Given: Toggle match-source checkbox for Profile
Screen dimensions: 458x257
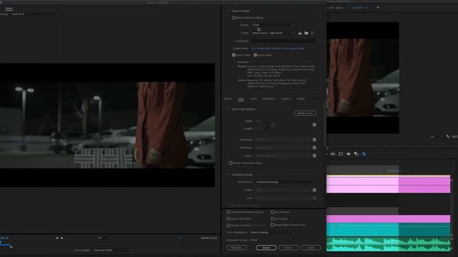Looking at the screenshot, I should [314, 190].
